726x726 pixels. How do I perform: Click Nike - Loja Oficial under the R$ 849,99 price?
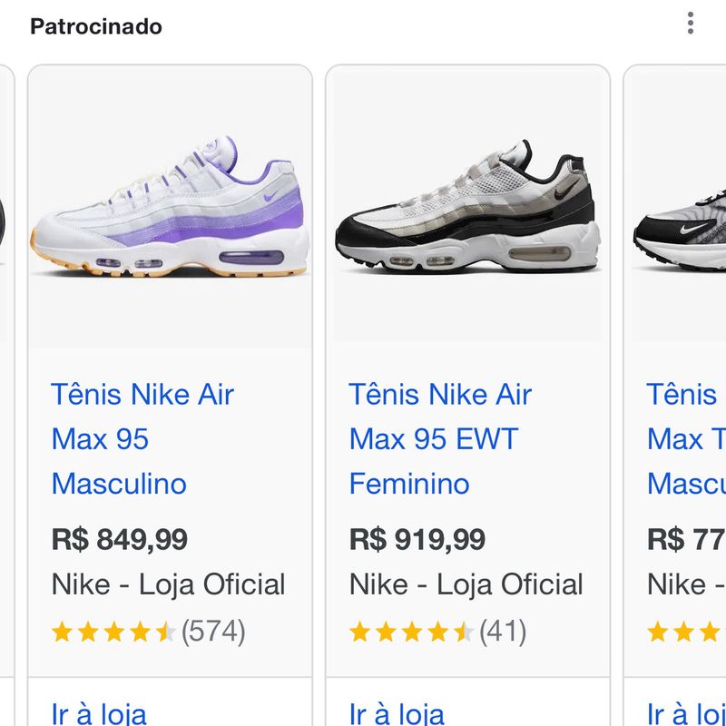click(169, 584)
